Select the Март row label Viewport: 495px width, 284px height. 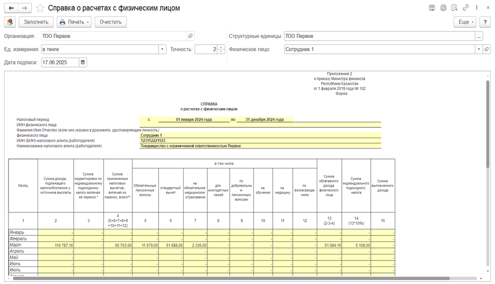click(23, 245)
